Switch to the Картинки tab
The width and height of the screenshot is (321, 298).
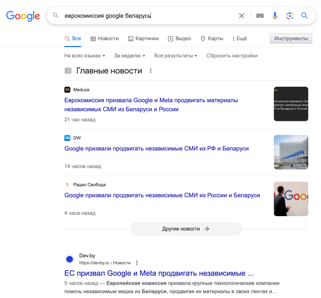(143, 39)
